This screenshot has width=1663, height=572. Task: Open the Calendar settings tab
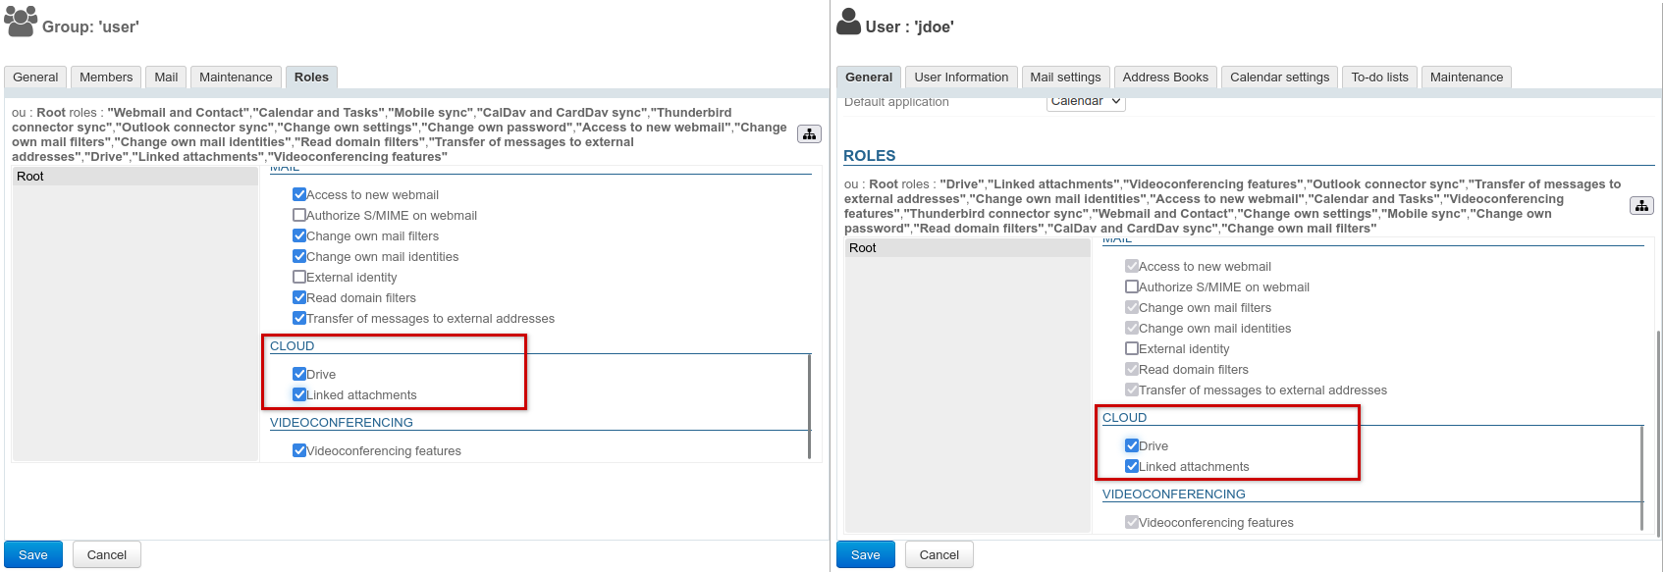click(x=1279, y=78)
